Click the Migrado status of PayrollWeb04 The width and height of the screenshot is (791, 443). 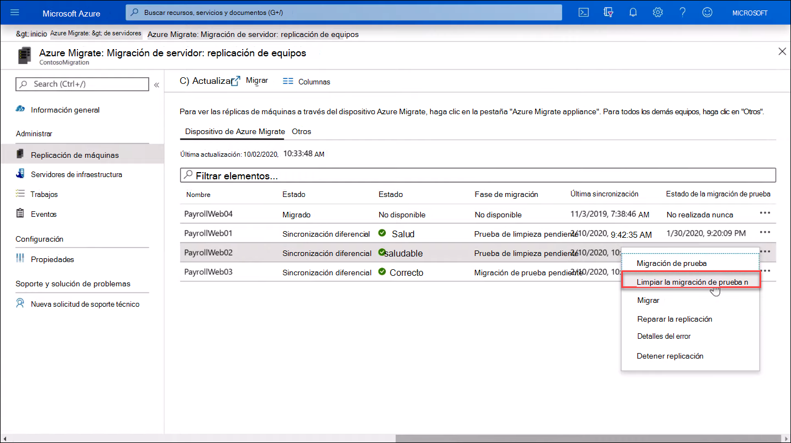296,215
